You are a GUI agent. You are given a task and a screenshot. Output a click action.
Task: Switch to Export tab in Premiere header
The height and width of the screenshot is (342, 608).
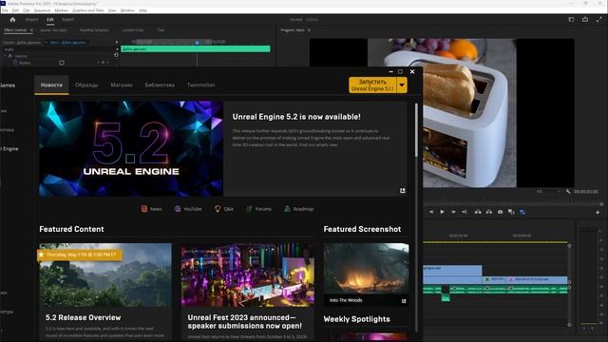(67, 19)
